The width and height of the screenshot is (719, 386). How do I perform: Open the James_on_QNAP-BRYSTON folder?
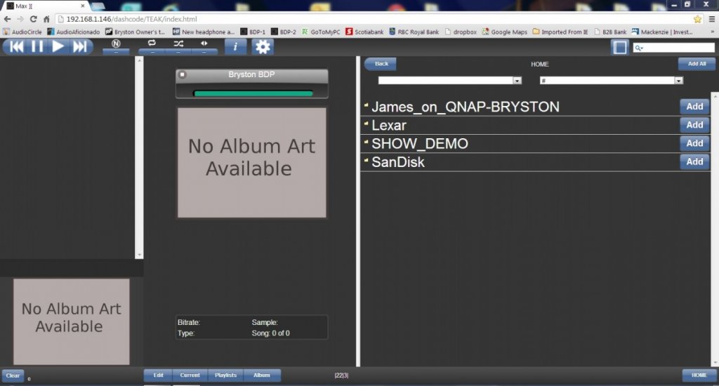point(465,107)
